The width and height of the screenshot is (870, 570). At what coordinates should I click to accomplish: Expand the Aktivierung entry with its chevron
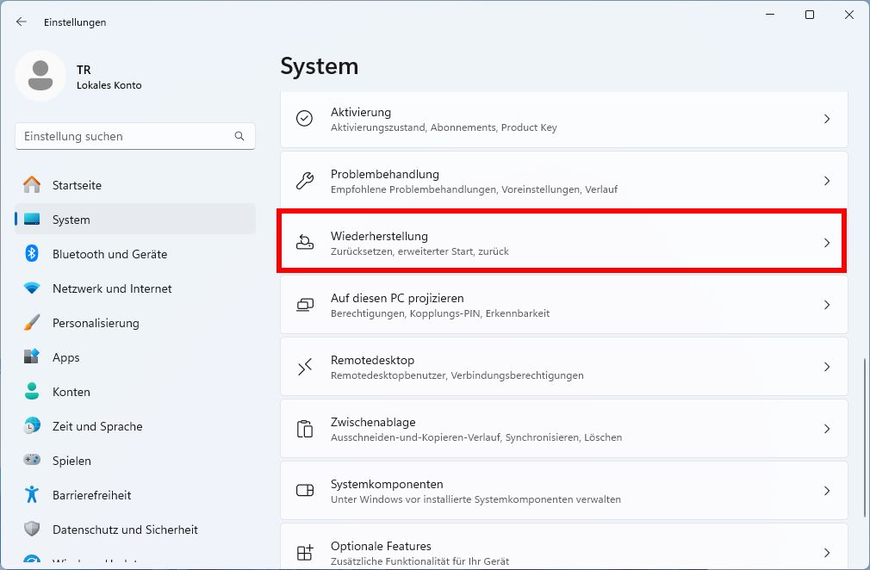[x=827, y=119]
